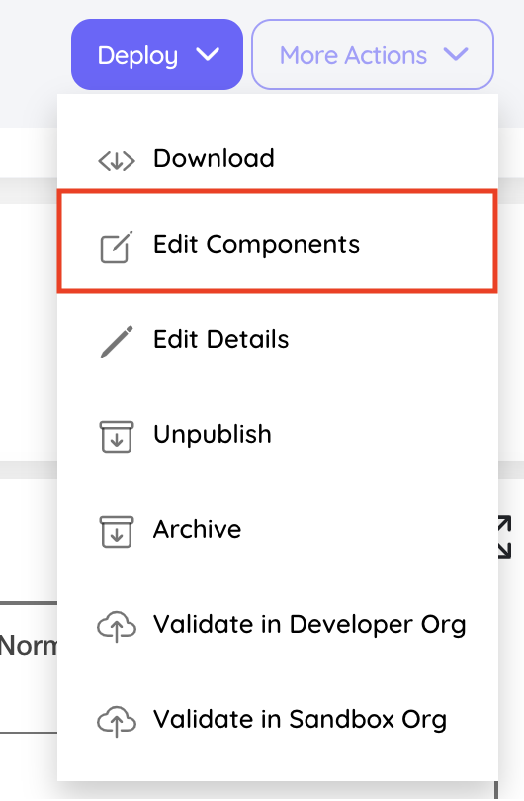Choose Edit Components from the menu
Image resolution: width=524 pixels, height=801 pixels.
[277, 241]
